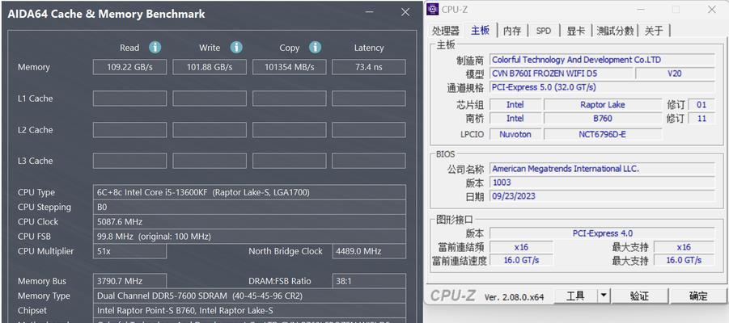
Task: Switch to the 内存 tab in CPU-Z
Action: pyautogui.click(x=512, y=31)
